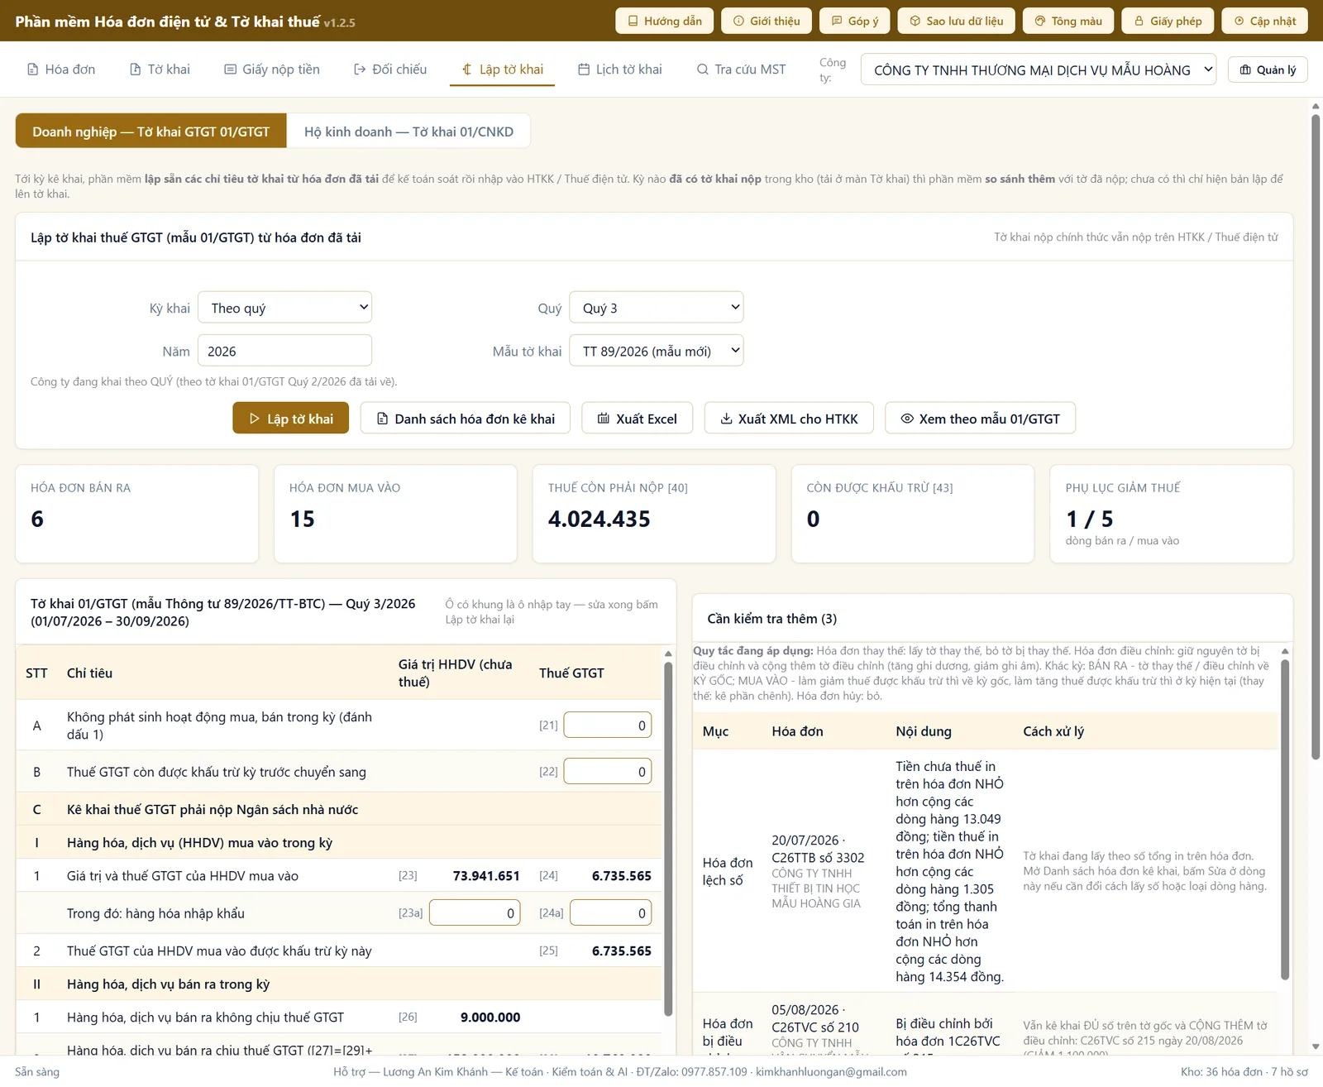Click the Hóa đơn mua vào count 15

(303, 519)
